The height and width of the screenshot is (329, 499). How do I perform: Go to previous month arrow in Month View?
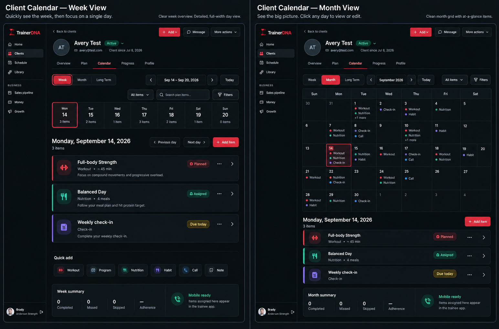pyautogui.click(x=371, y=80)
